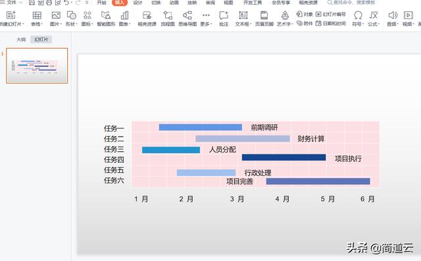Open the 图标 (Icons) library
421x261 pixels.
[87, 15]
